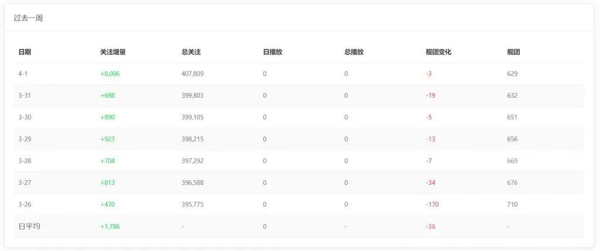Select the 3-29 date cell
Viewport: 600px width, 251px height.
pos(25,139)
